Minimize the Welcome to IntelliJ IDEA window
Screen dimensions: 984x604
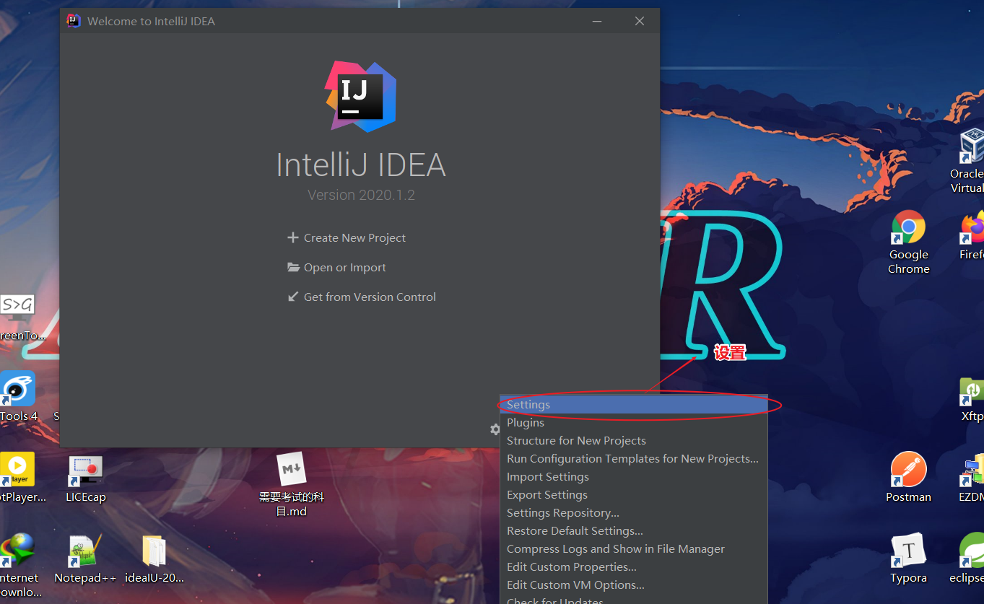tap(598, 21)
